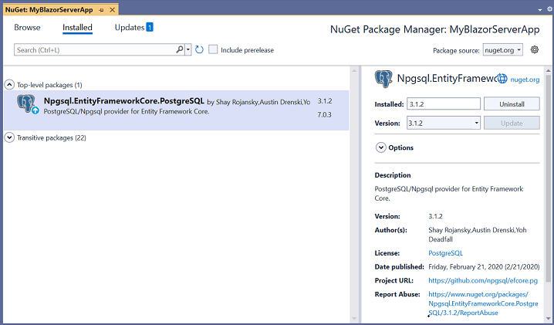
Task: Expand the Options section
Action: point(381,147)
